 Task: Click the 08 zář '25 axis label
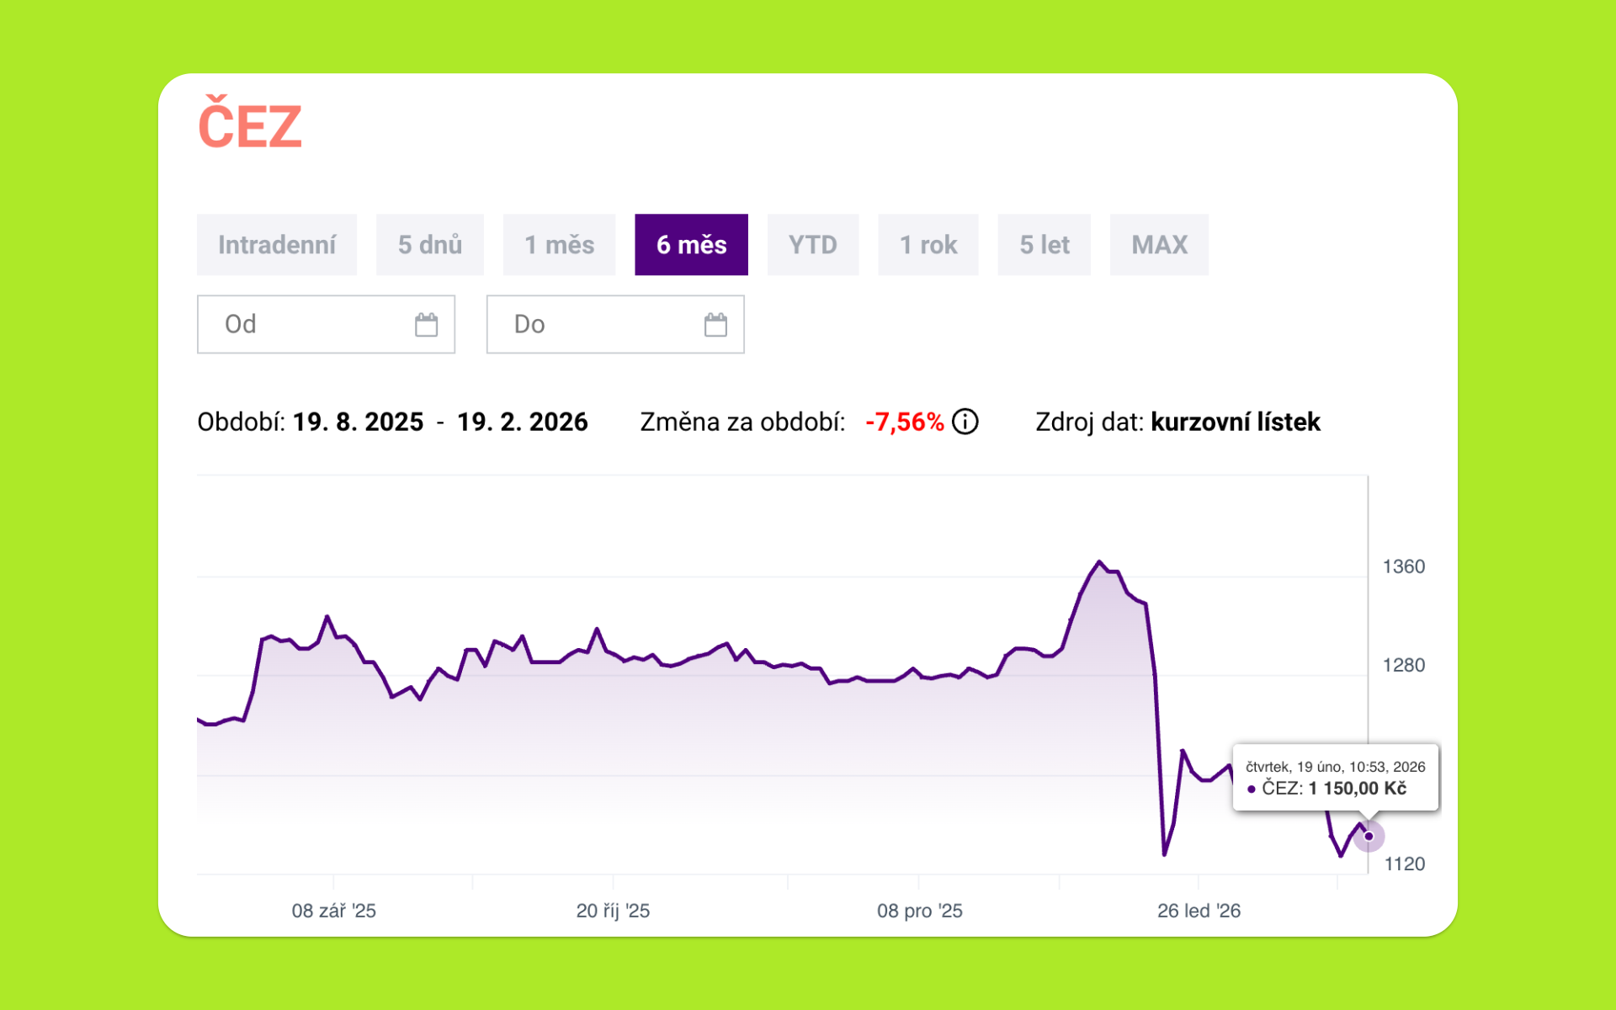(333, 911)
